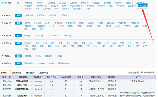Select 不限 in the 收录情况 filter

(x=18, y=56)
